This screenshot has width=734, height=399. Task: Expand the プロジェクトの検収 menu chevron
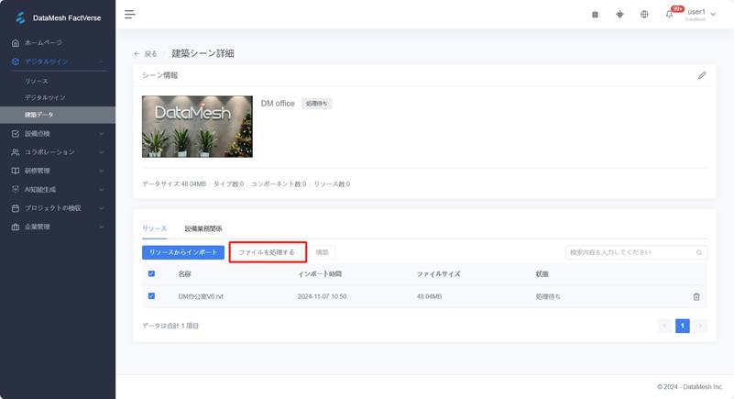[x=101, y=208]
